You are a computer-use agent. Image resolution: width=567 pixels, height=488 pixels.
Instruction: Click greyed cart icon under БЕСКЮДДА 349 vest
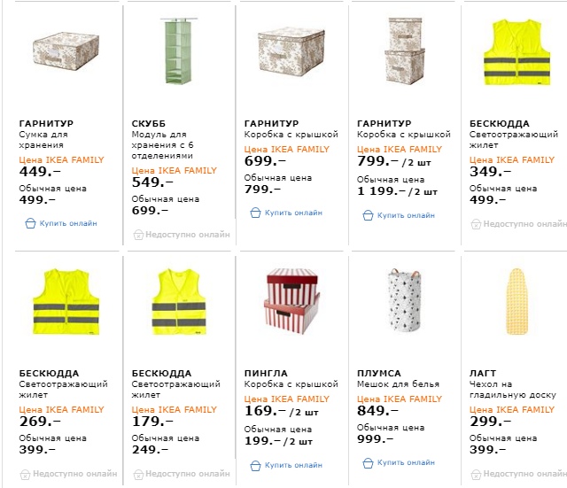coord(475,224)
